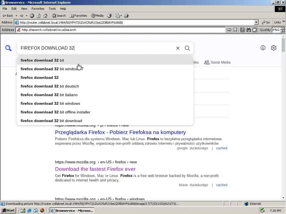The width and height of the screenshot is (286, 214).
Task: Choose suggestion 'firefox download 32 bit windows'
Action: click(x=105, y=104)
